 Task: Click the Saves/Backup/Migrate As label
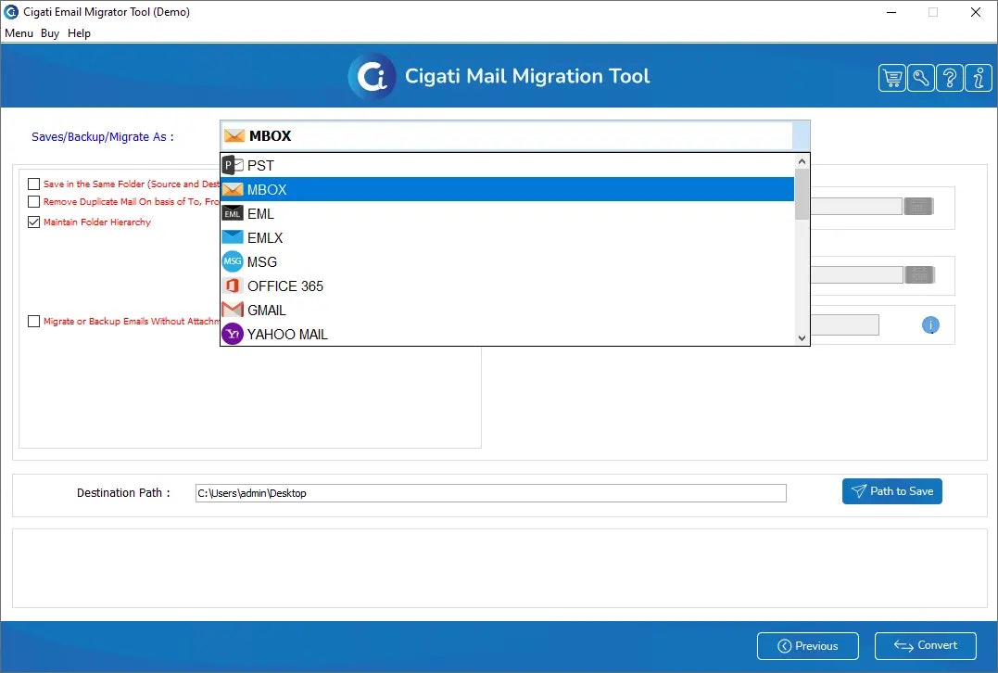click(103, 137)
